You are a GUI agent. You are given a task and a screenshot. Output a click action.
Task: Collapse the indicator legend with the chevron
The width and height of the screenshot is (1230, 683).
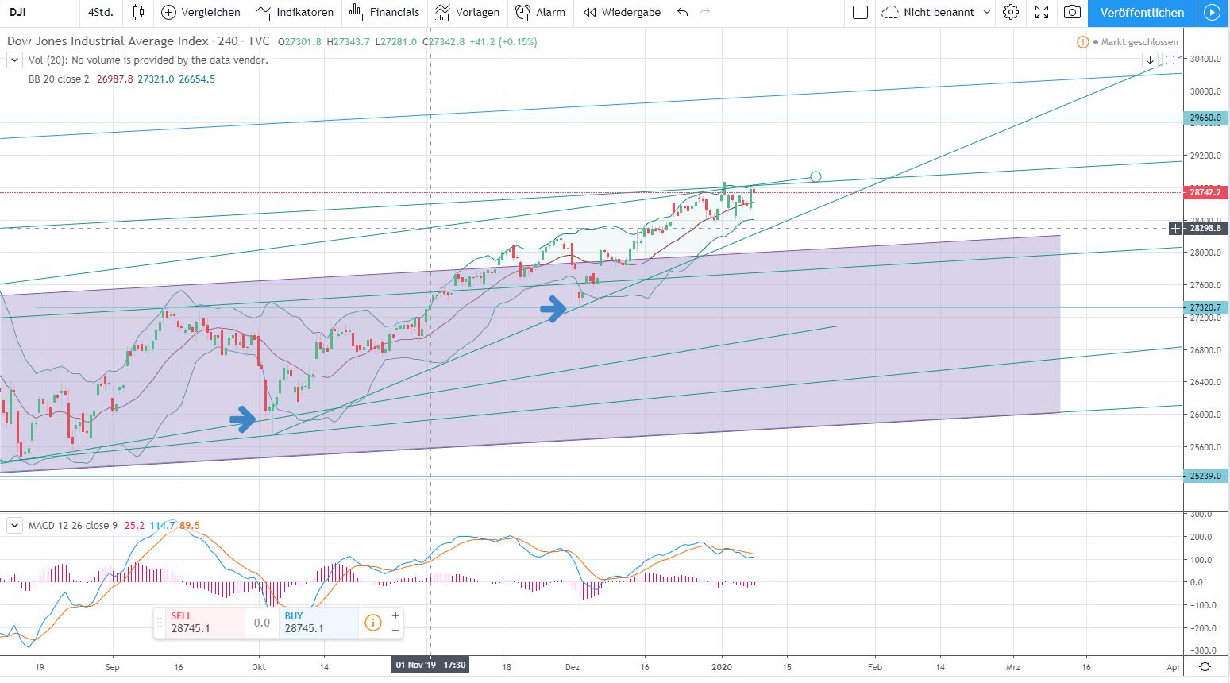coord(14,60)
